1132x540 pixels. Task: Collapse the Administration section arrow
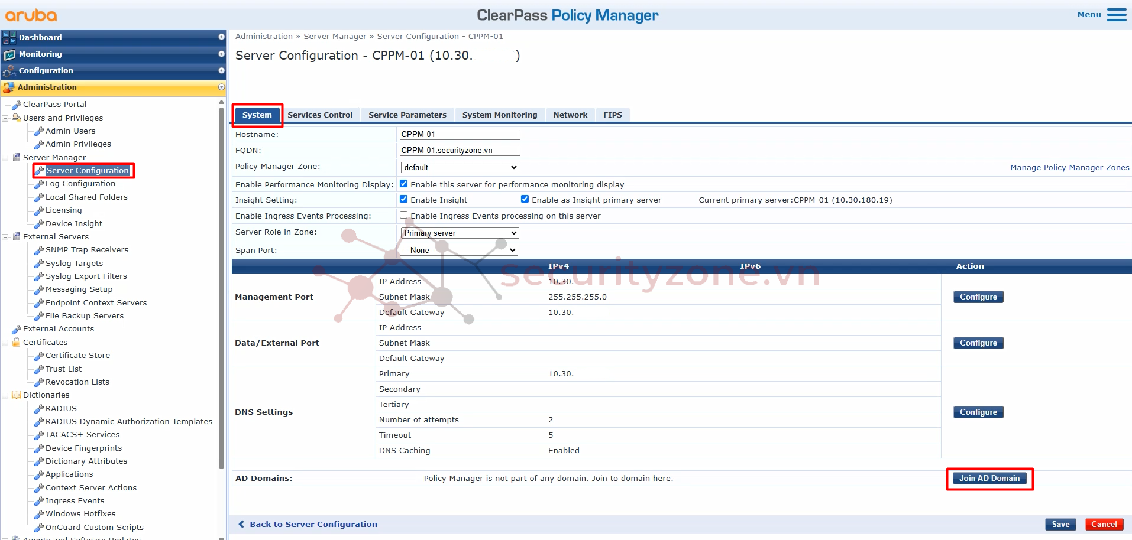[x=221, y=87]
